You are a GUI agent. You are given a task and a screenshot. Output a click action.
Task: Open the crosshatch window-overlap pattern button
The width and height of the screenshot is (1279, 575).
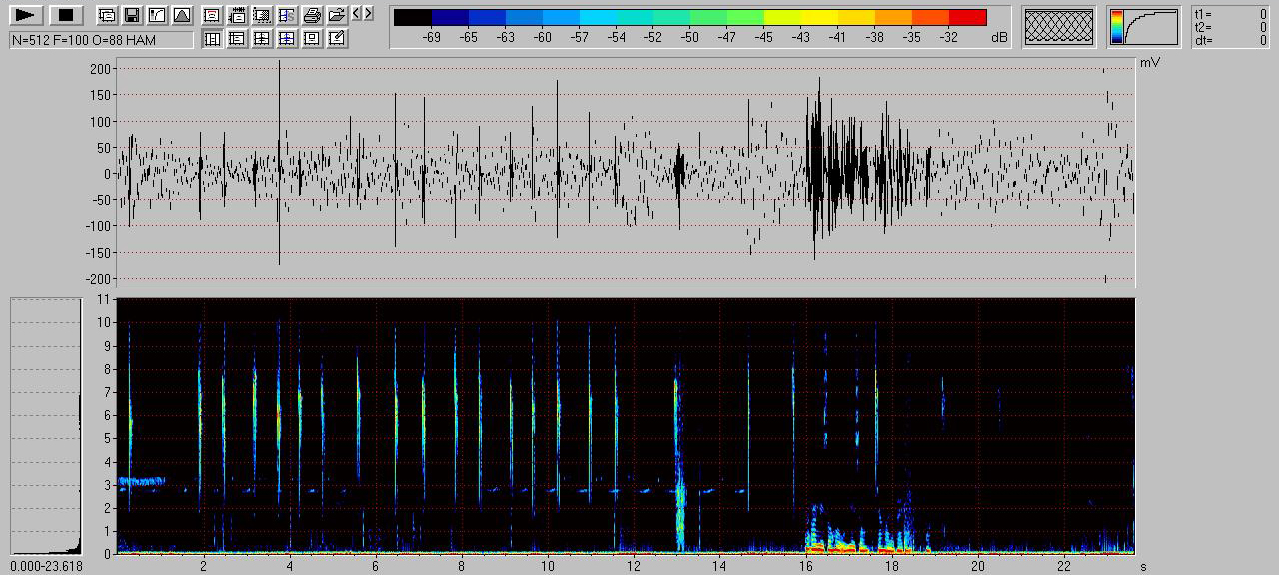[1059, 27]
